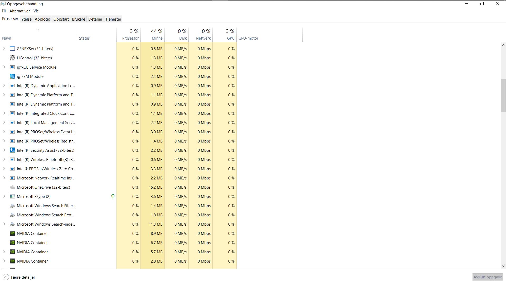Click the HControl process icon
Image resolution: width=506 pixels, height=285 pixels.
12,58
